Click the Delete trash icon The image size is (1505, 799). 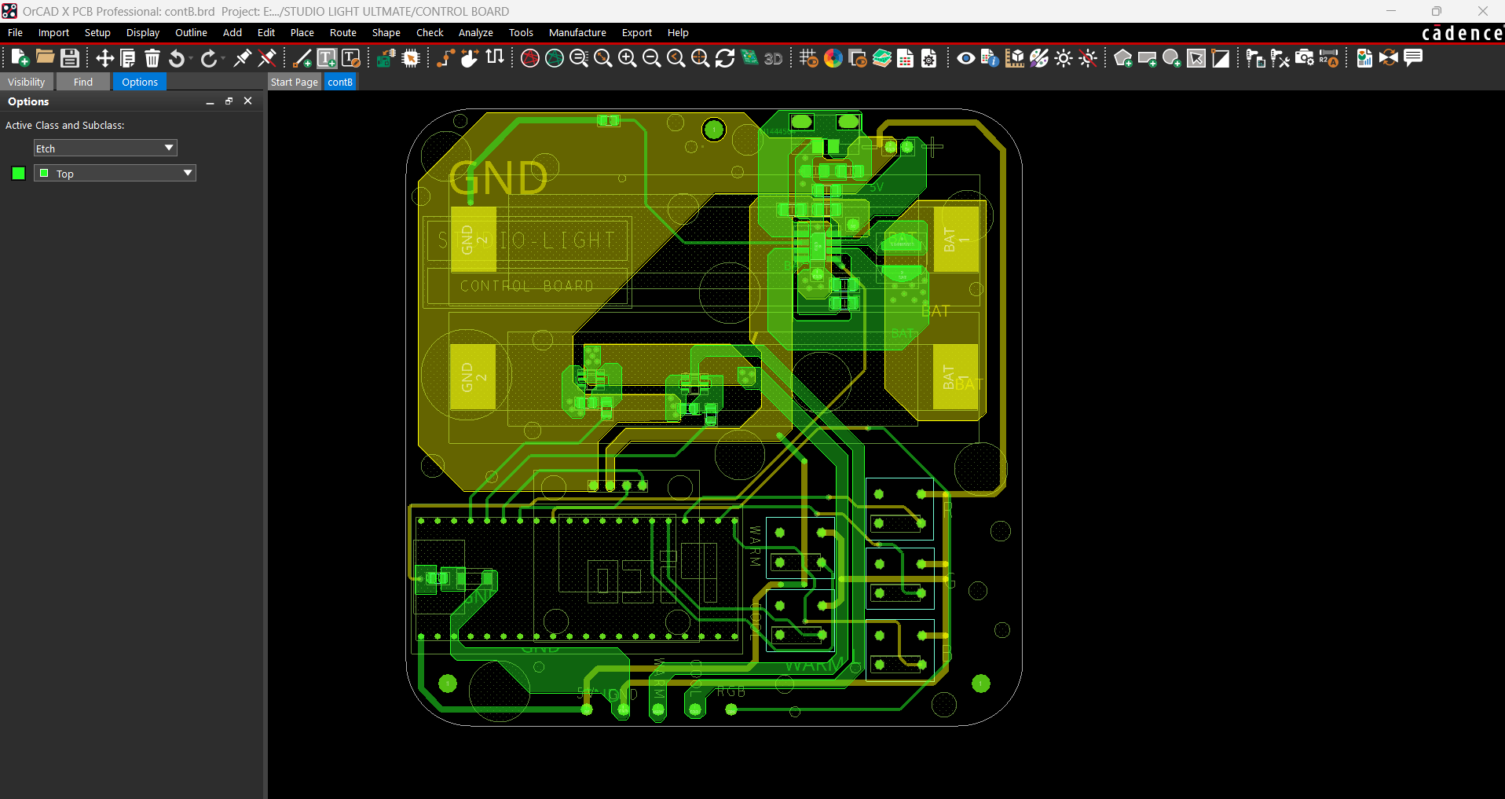tap(152, 58)
